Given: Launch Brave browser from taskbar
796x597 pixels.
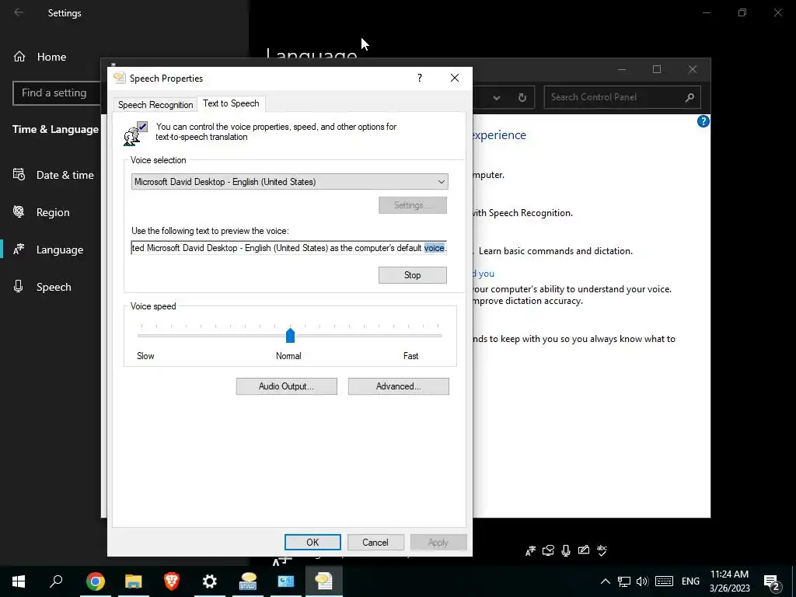Looking at the screenshot, I should (x=172, y=581).
